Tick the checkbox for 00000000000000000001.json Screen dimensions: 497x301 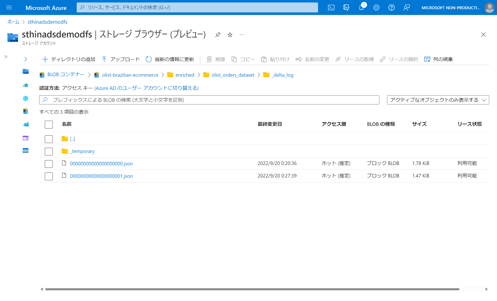[49, 176]
